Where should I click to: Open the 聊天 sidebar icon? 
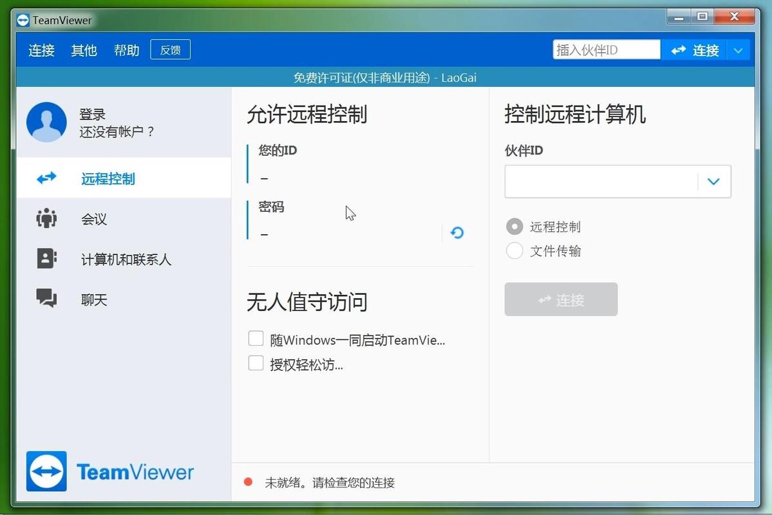(45, 299)
